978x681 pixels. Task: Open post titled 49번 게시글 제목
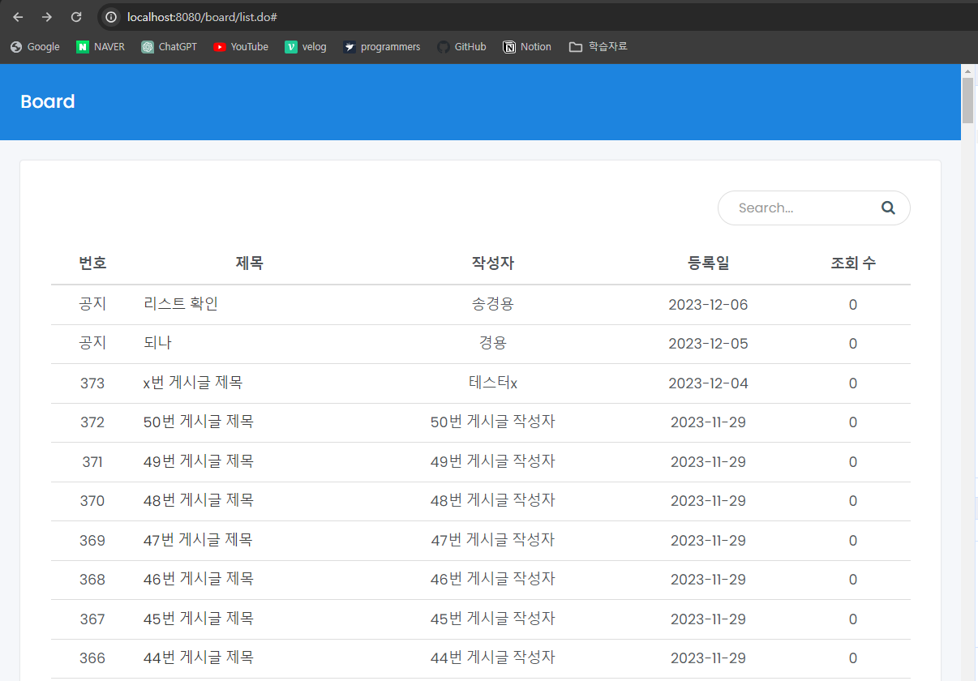198,461
